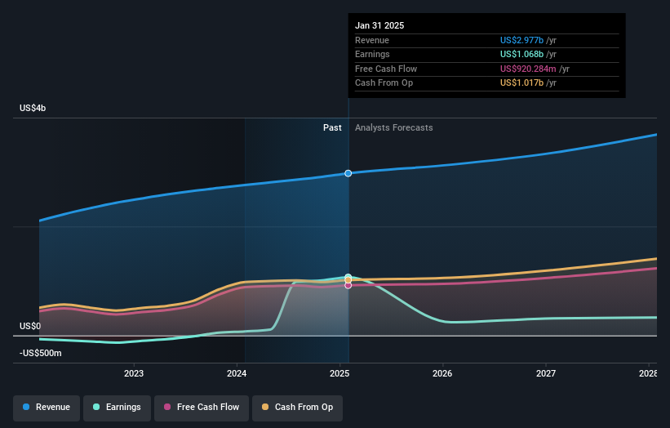Click the US$0 y-axis label
670x428 pixels.
[30, 326]
